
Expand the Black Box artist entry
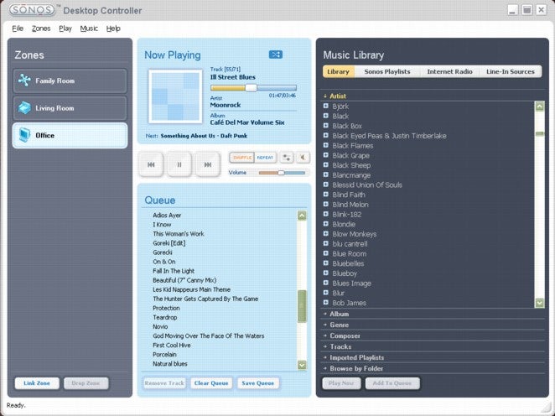coord(326,125)
